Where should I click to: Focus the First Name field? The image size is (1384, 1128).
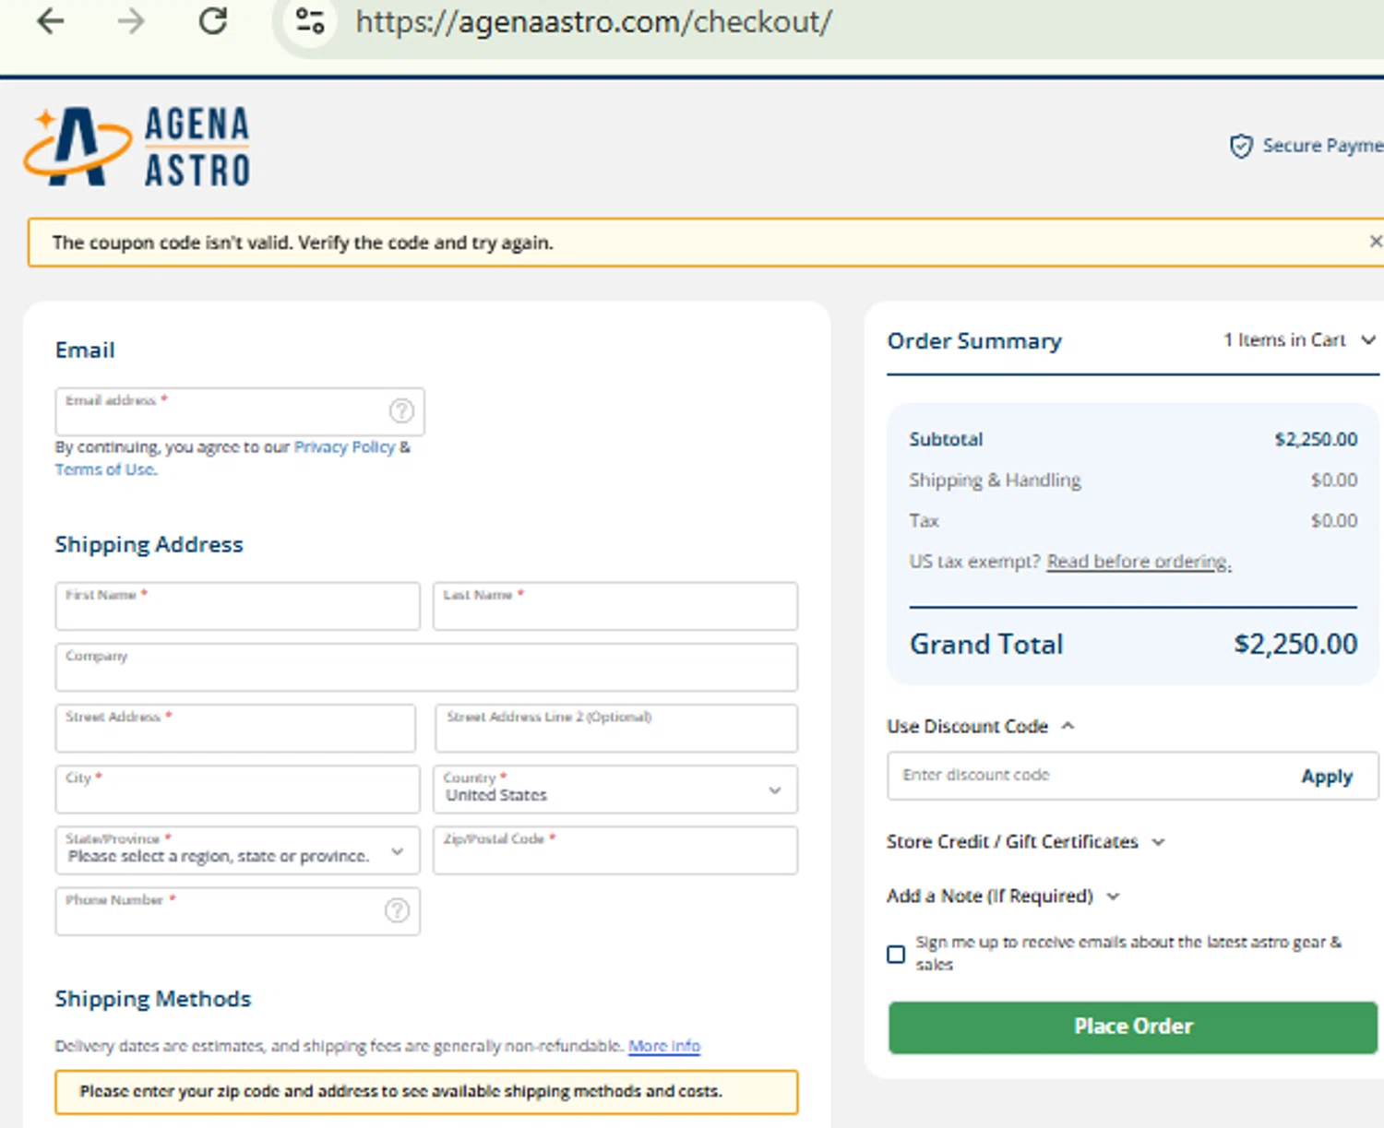coord(237,606)
